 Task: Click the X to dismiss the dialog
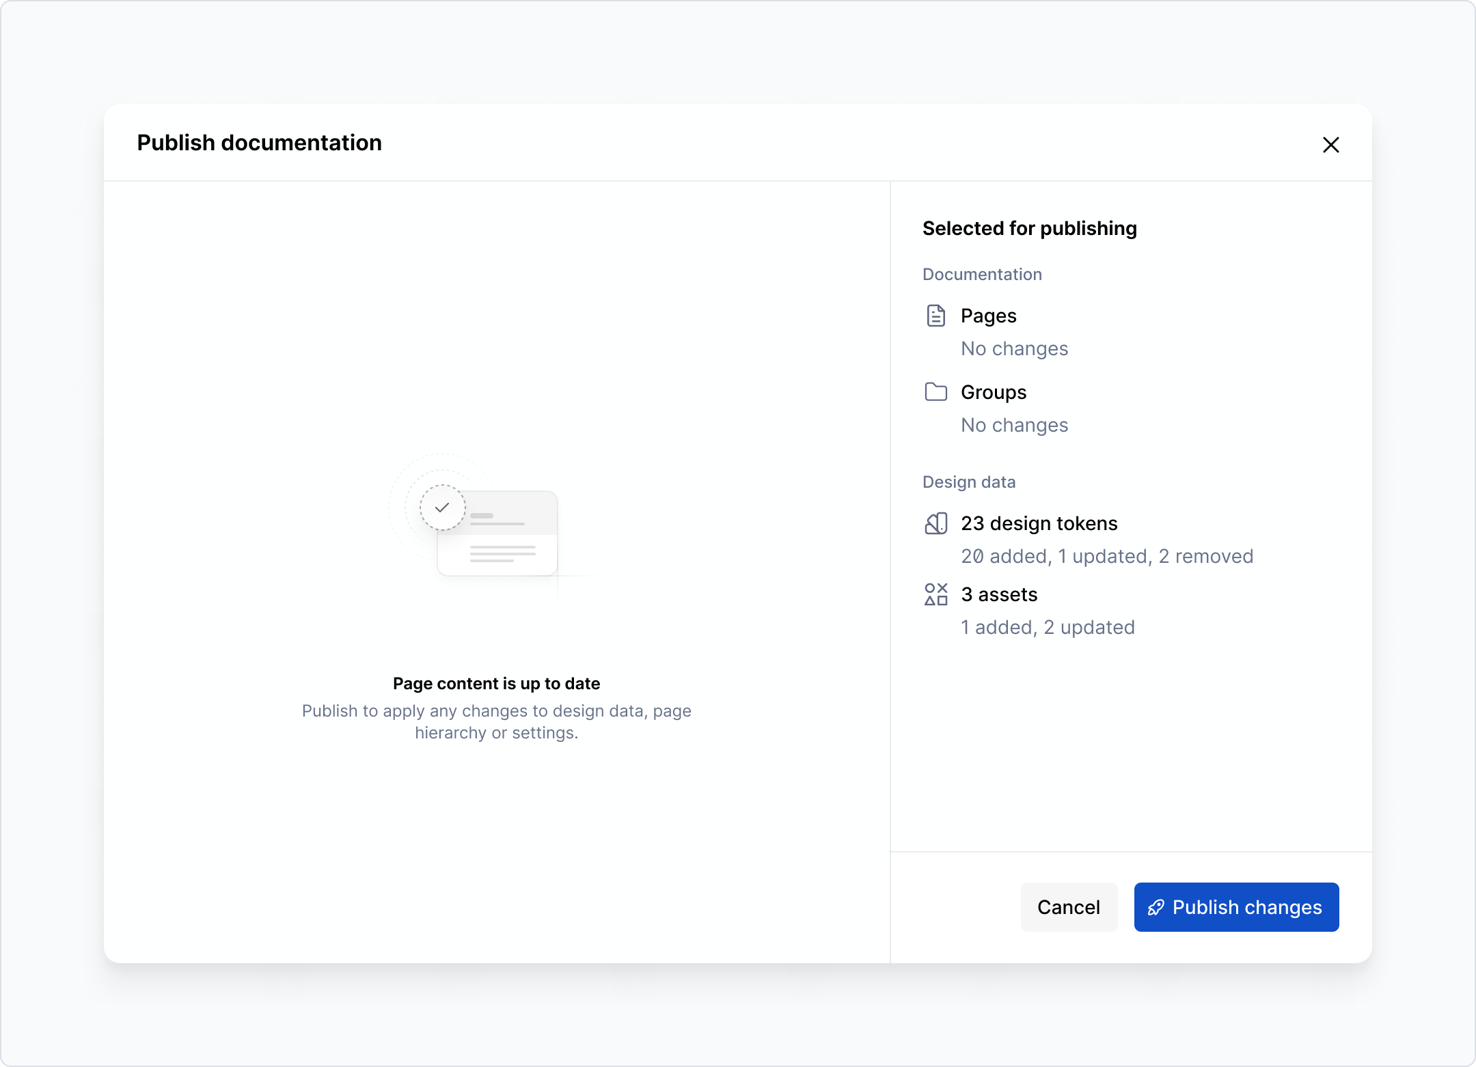click(x=1331, y=145)
